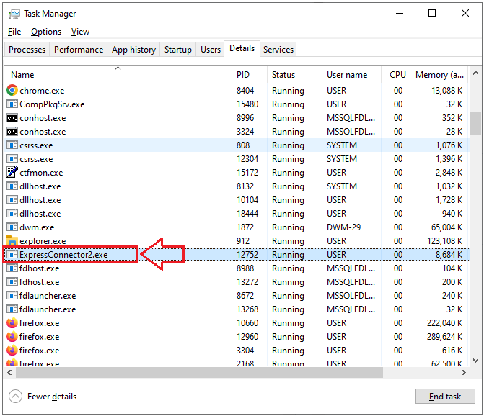Click fdhost.exe icon with PID 13272
This screenshot has width=484, height=416.
[x=12, y=281]
